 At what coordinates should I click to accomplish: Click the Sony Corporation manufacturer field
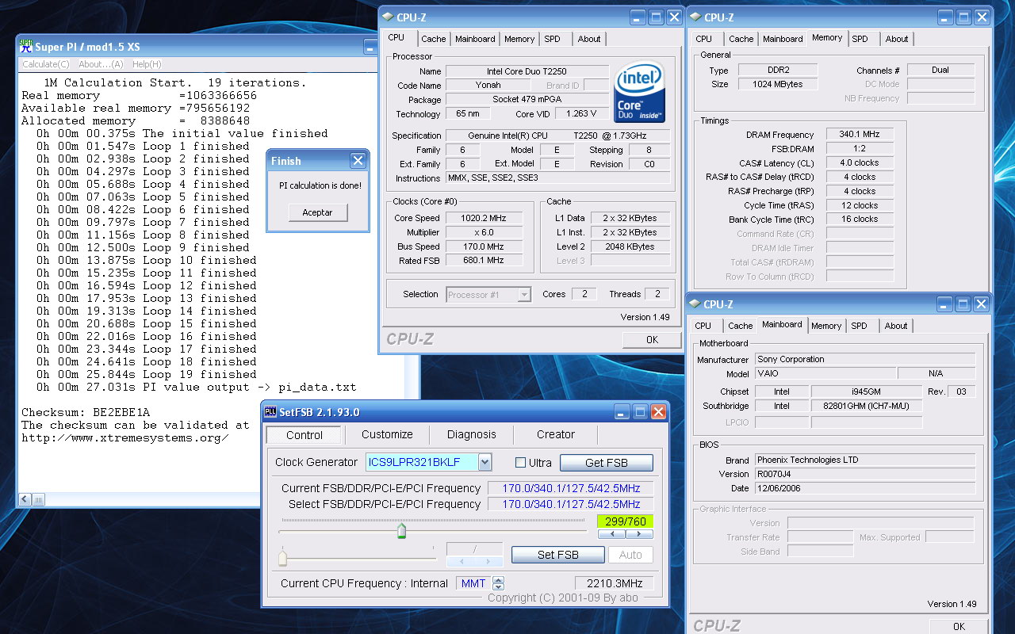click(864, 359)
